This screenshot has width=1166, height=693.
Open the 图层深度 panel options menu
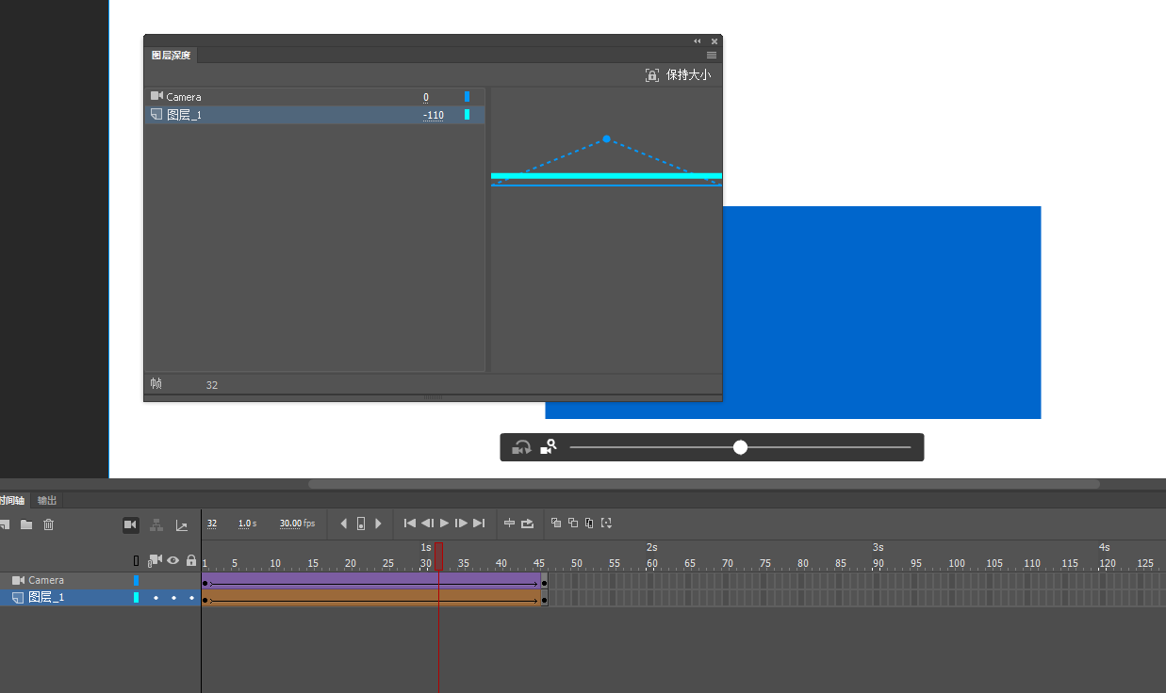pos(712,56)
